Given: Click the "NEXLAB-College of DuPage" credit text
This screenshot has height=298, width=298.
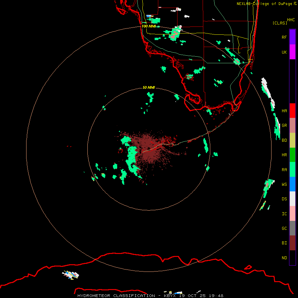Looking at the screenshot, I should (265, 4).
